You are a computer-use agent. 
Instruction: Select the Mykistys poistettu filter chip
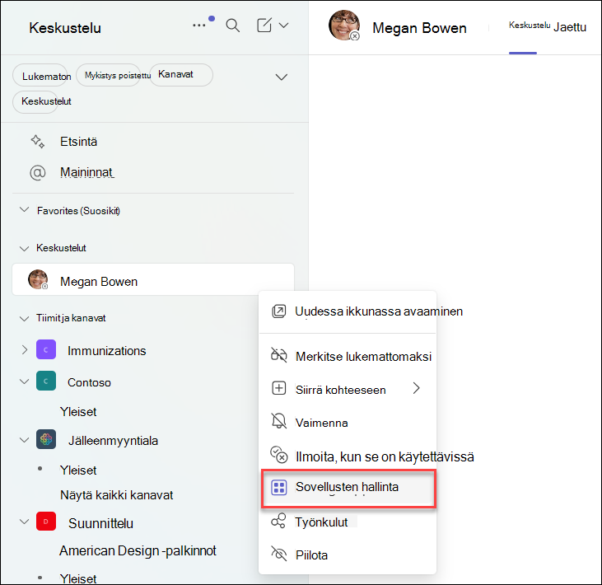[108, 75]
